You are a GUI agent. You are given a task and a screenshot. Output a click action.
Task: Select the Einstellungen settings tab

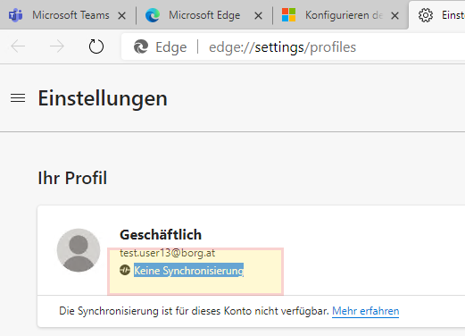(437, 15)
